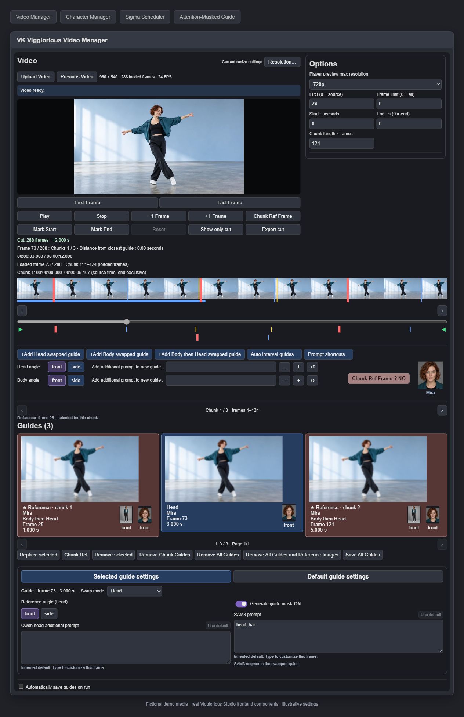Open head reference image on Frame 73 card

click(x=289, y=512)
